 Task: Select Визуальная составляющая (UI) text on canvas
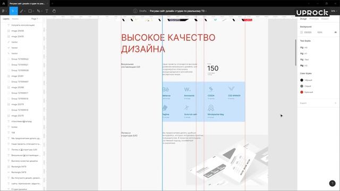point(131,66)
